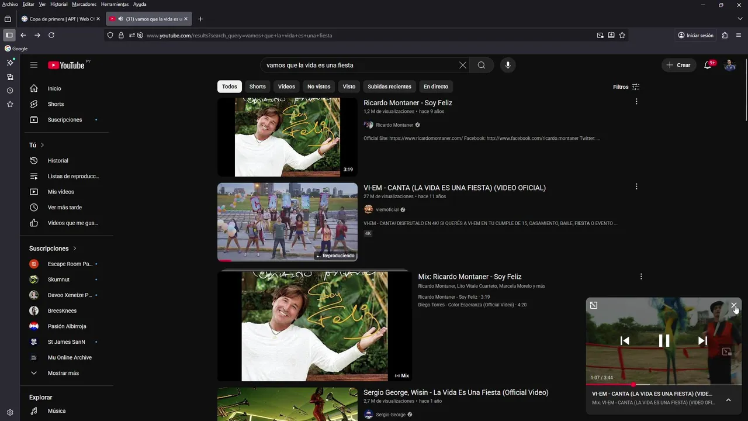This screenshot has height=421, width=748.
Task: Open the Editar menu
Action: pyautogui.click(x=28, y=4)
